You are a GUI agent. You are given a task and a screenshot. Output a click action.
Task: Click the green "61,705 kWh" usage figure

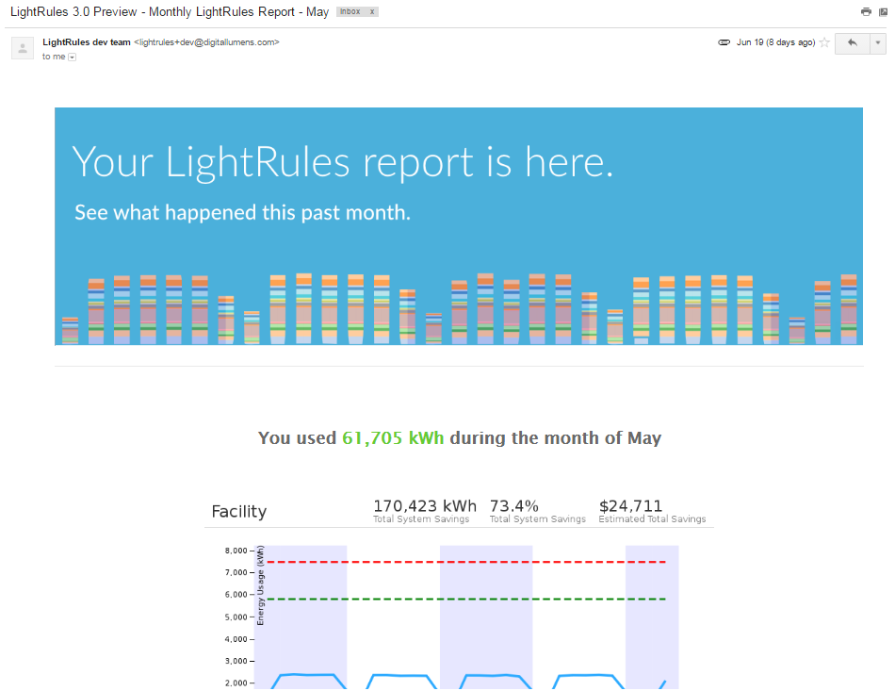393,438
